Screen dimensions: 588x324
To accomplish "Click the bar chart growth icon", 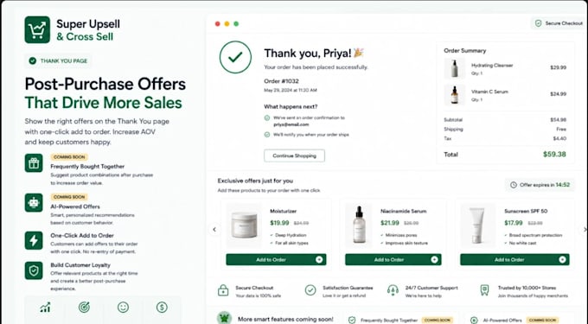I will coord(45,308).
